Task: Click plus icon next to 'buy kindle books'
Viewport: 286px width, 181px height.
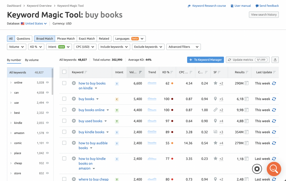Action: click(x=74, y=132)
